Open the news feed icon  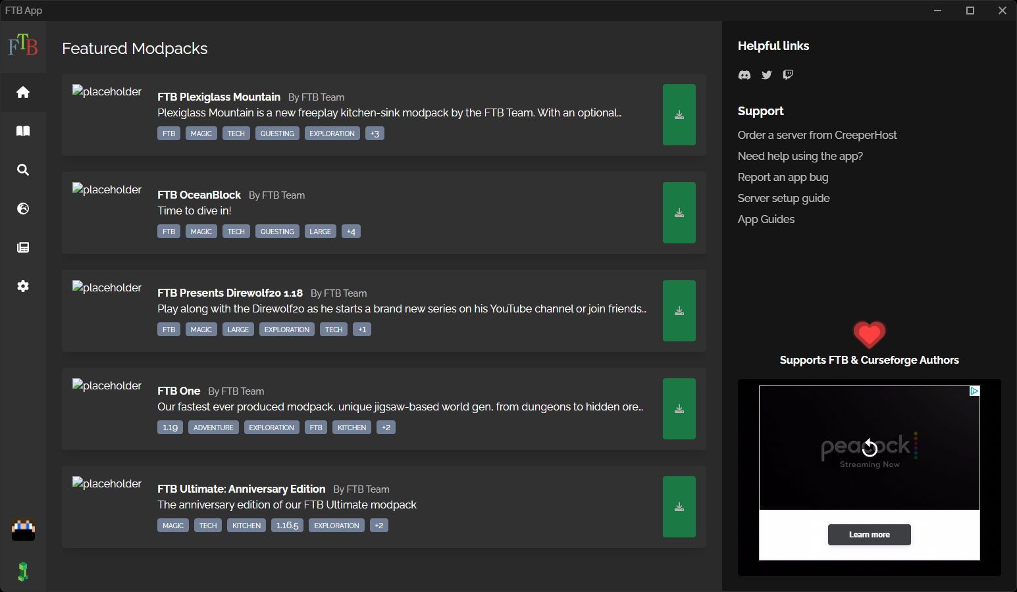(23, 247)
